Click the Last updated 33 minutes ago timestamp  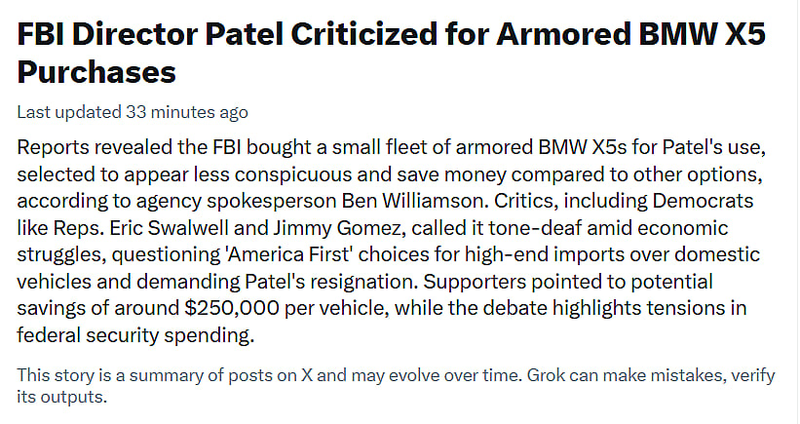(133, 112)
